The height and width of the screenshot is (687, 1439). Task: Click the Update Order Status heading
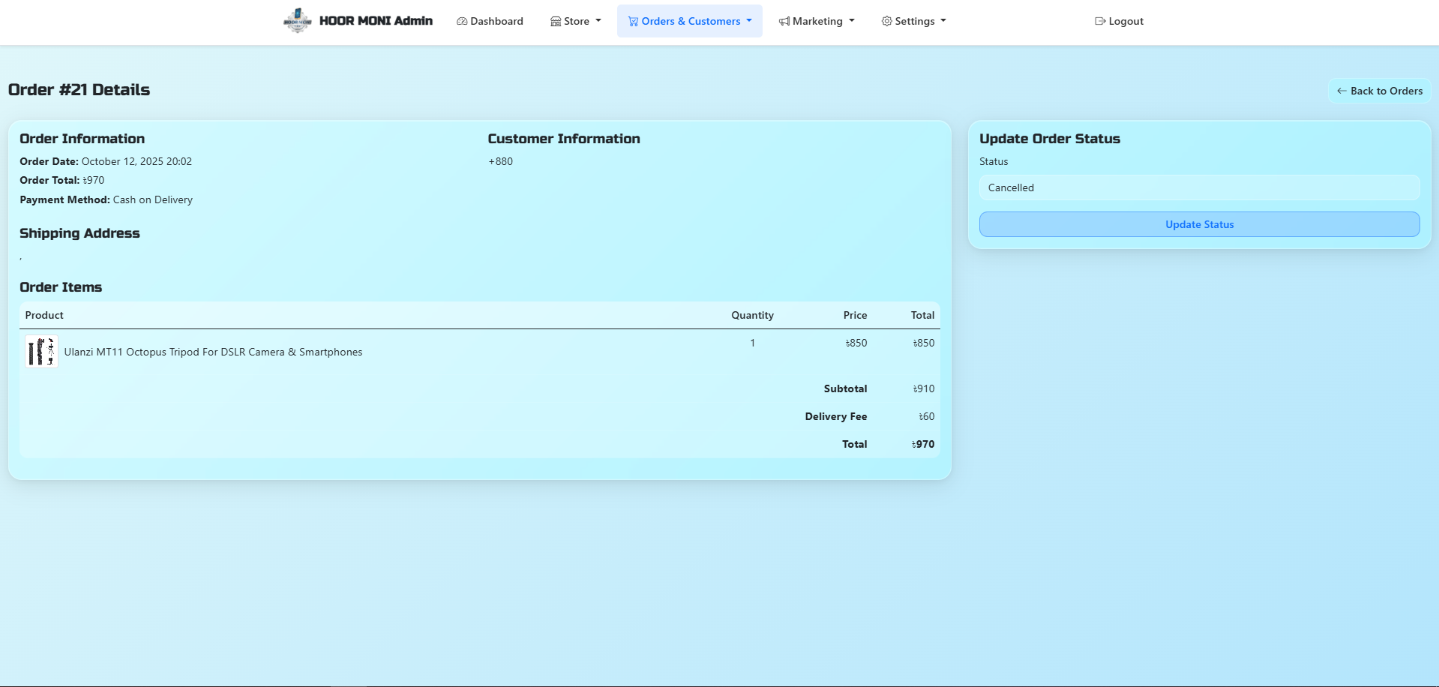coord(1050,139)
